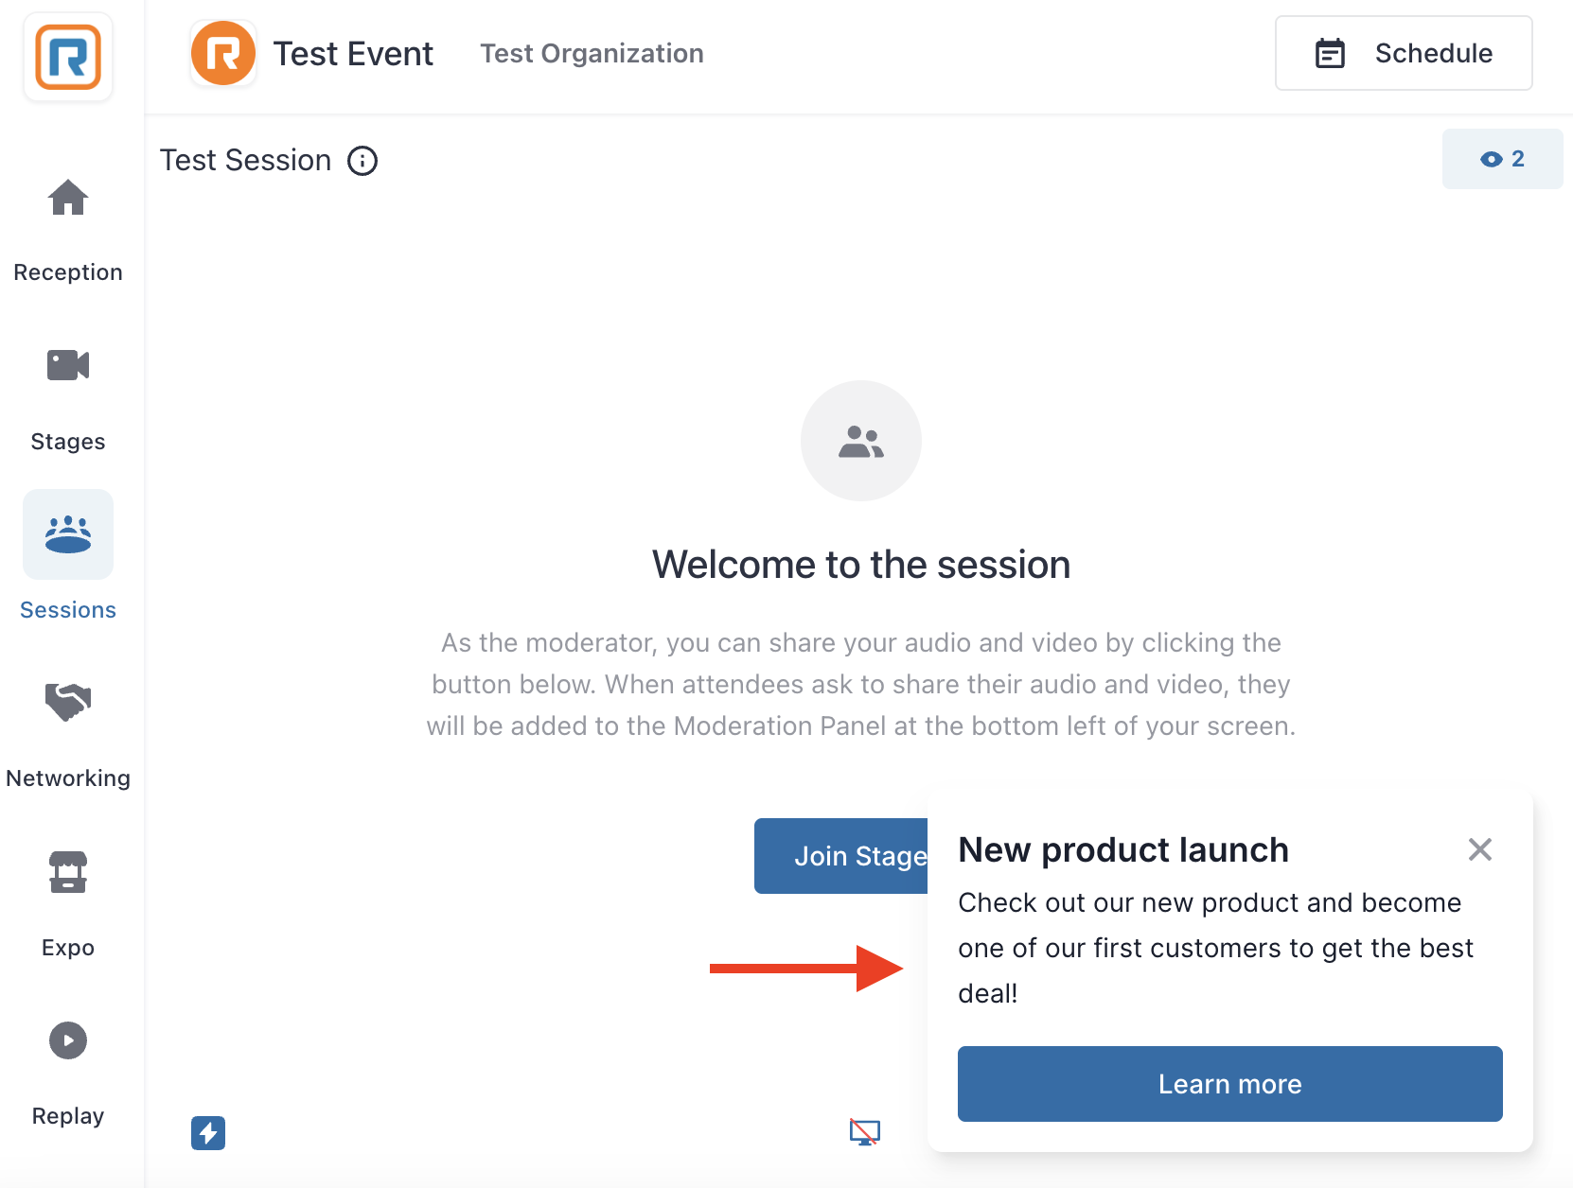Image resolution: width=1573 pixels, height=1188 pixels.
Task: Show Test Session info icon
Action: tap(362, 161)
